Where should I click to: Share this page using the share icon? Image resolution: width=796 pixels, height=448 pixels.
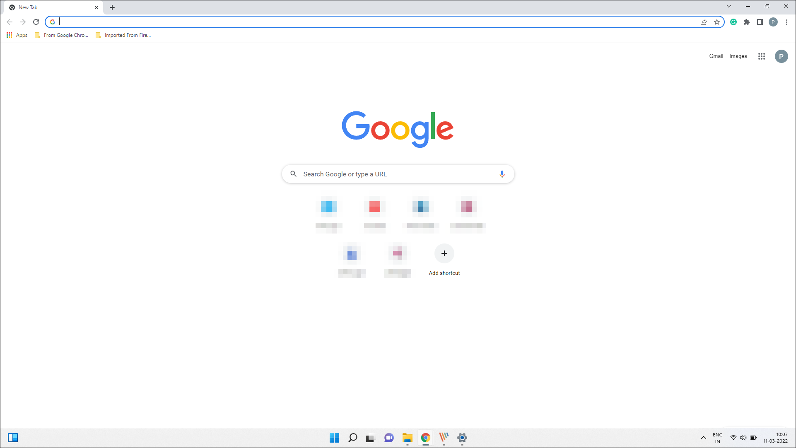tap(704, 22)
